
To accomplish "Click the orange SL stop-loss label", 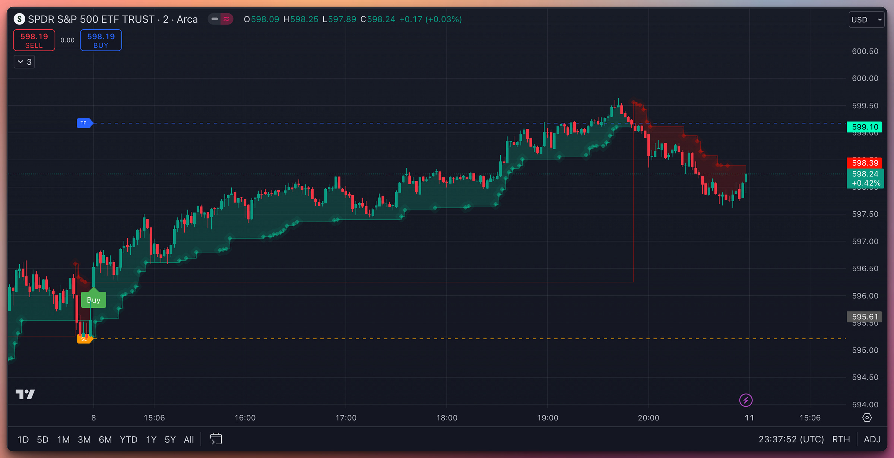I will point(85,339).
